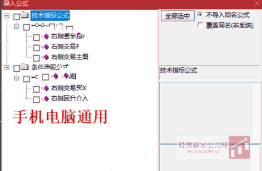The image size is (262, 171).
Task: Check the subgroup checkbox under 条件选股公式
Action: tap(27, 79)
